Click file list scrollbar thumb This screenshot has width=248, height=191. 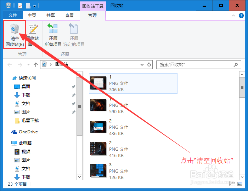[242, 87]
